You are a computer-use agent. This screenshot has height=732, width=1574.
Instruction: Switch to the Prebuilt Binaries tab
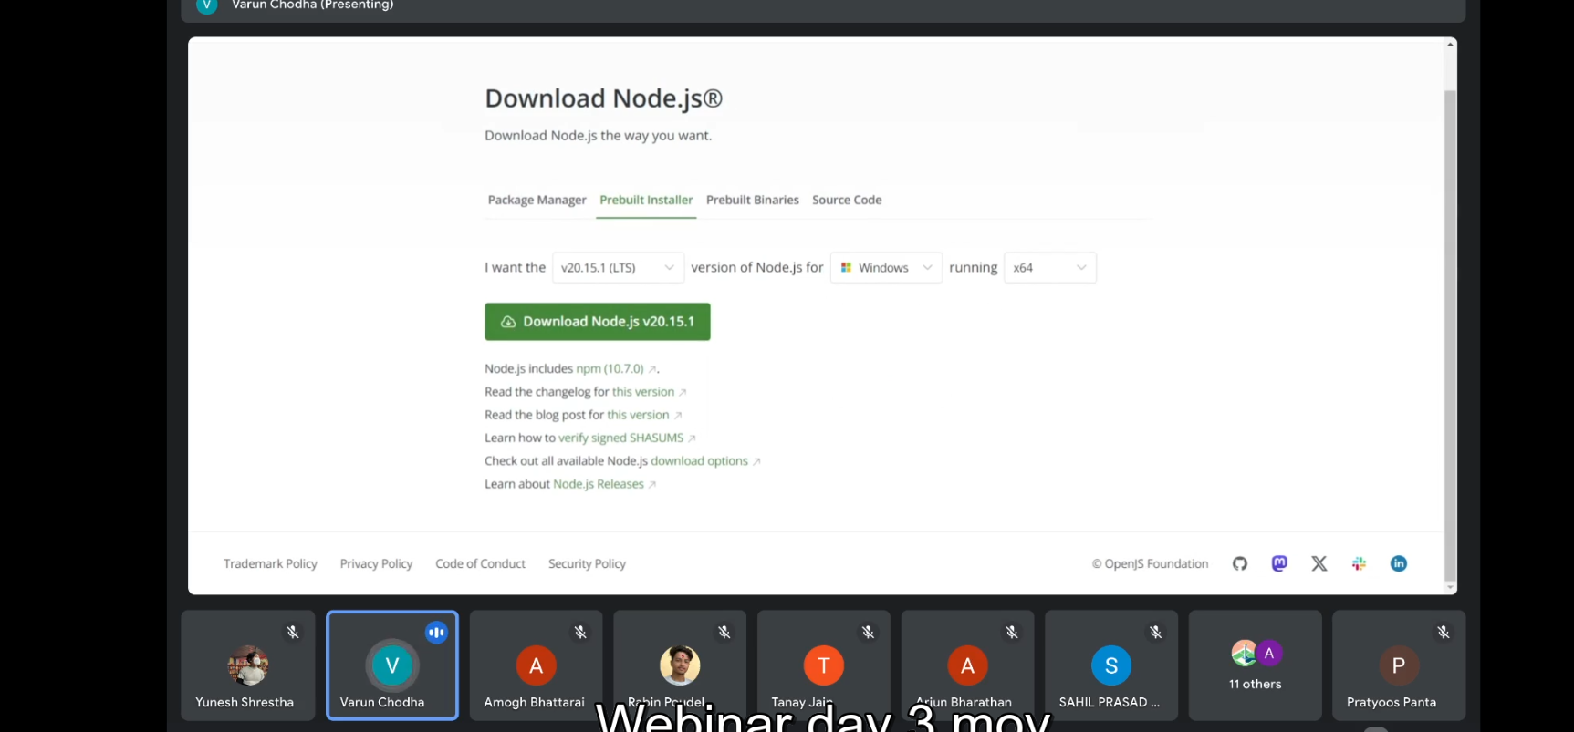[753, 200]
